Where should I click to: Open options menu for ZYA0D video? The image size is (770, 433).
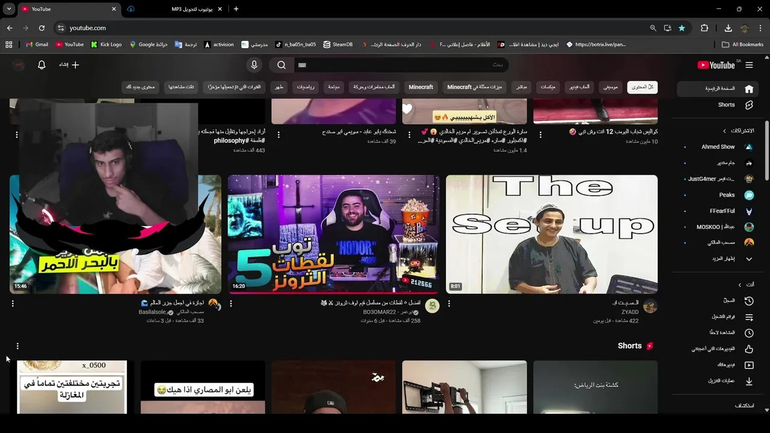pyautogui.click(x=449, y=304)
